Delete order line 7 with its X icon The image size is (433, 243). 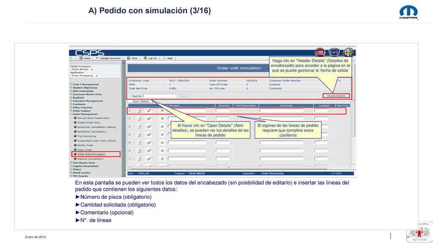(162, 159)
